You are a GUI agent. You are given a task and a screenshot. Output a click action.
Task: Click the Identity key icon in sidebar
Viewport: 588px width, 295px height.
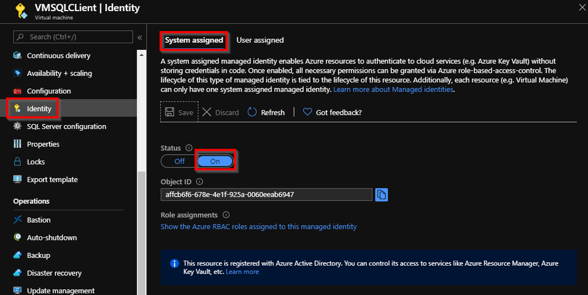click(x=17, y=109)
